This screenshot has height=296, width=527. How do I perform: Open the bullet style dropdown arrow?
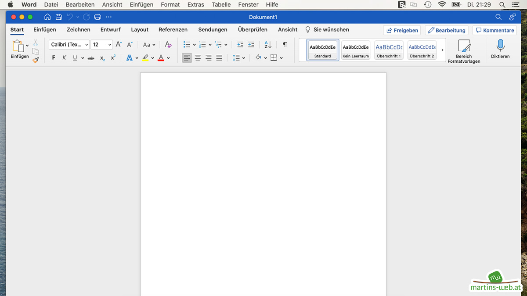pos(195,45)
